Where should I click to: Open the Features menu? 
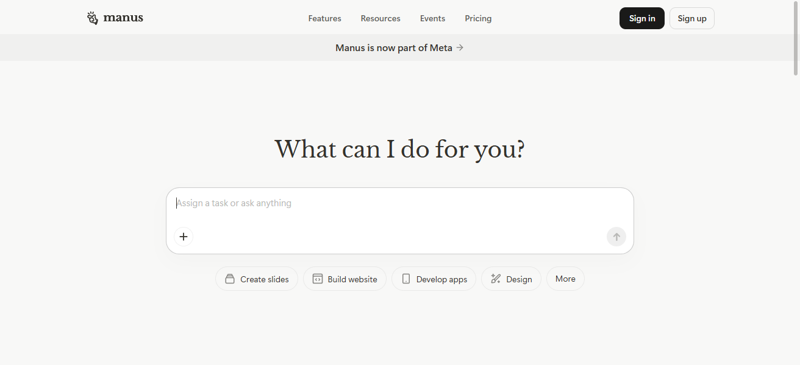point(324,18)
